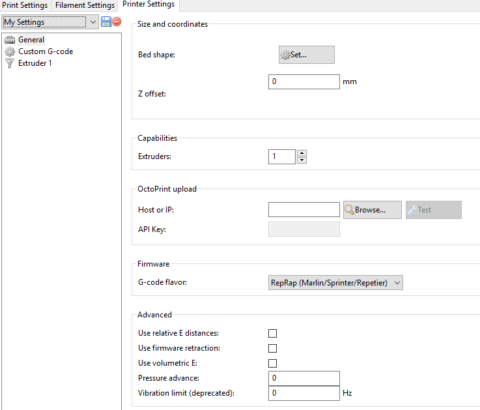Viewport: 480px width, 410px height.
Task: Click the funnel icon beside Extruder 1
Action: coord(10,63)
